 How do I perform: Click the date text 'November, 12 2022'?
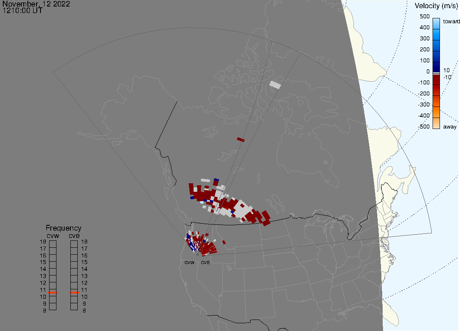[x=36, y=4]
